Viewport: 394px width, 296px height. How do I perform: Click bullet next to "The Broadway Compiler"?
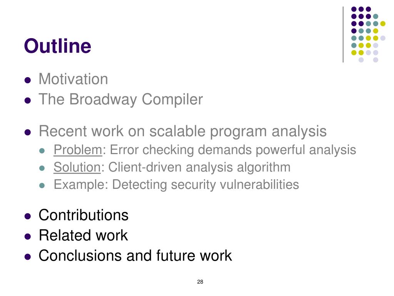pyautogui.click(x=27, y=101)
